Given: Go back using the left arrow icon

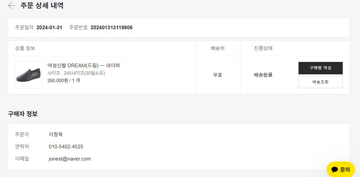Looking at the screenshot, I should click(11, 6).
